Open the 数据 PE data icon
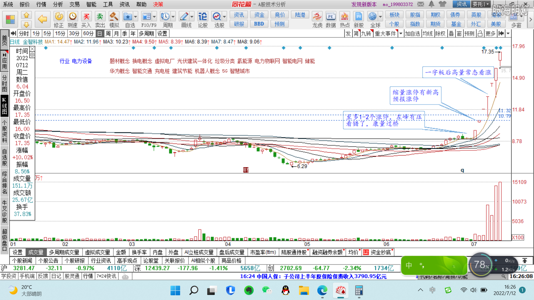The width and height of the screenshot is (534, 300). (x=331, y=16)
